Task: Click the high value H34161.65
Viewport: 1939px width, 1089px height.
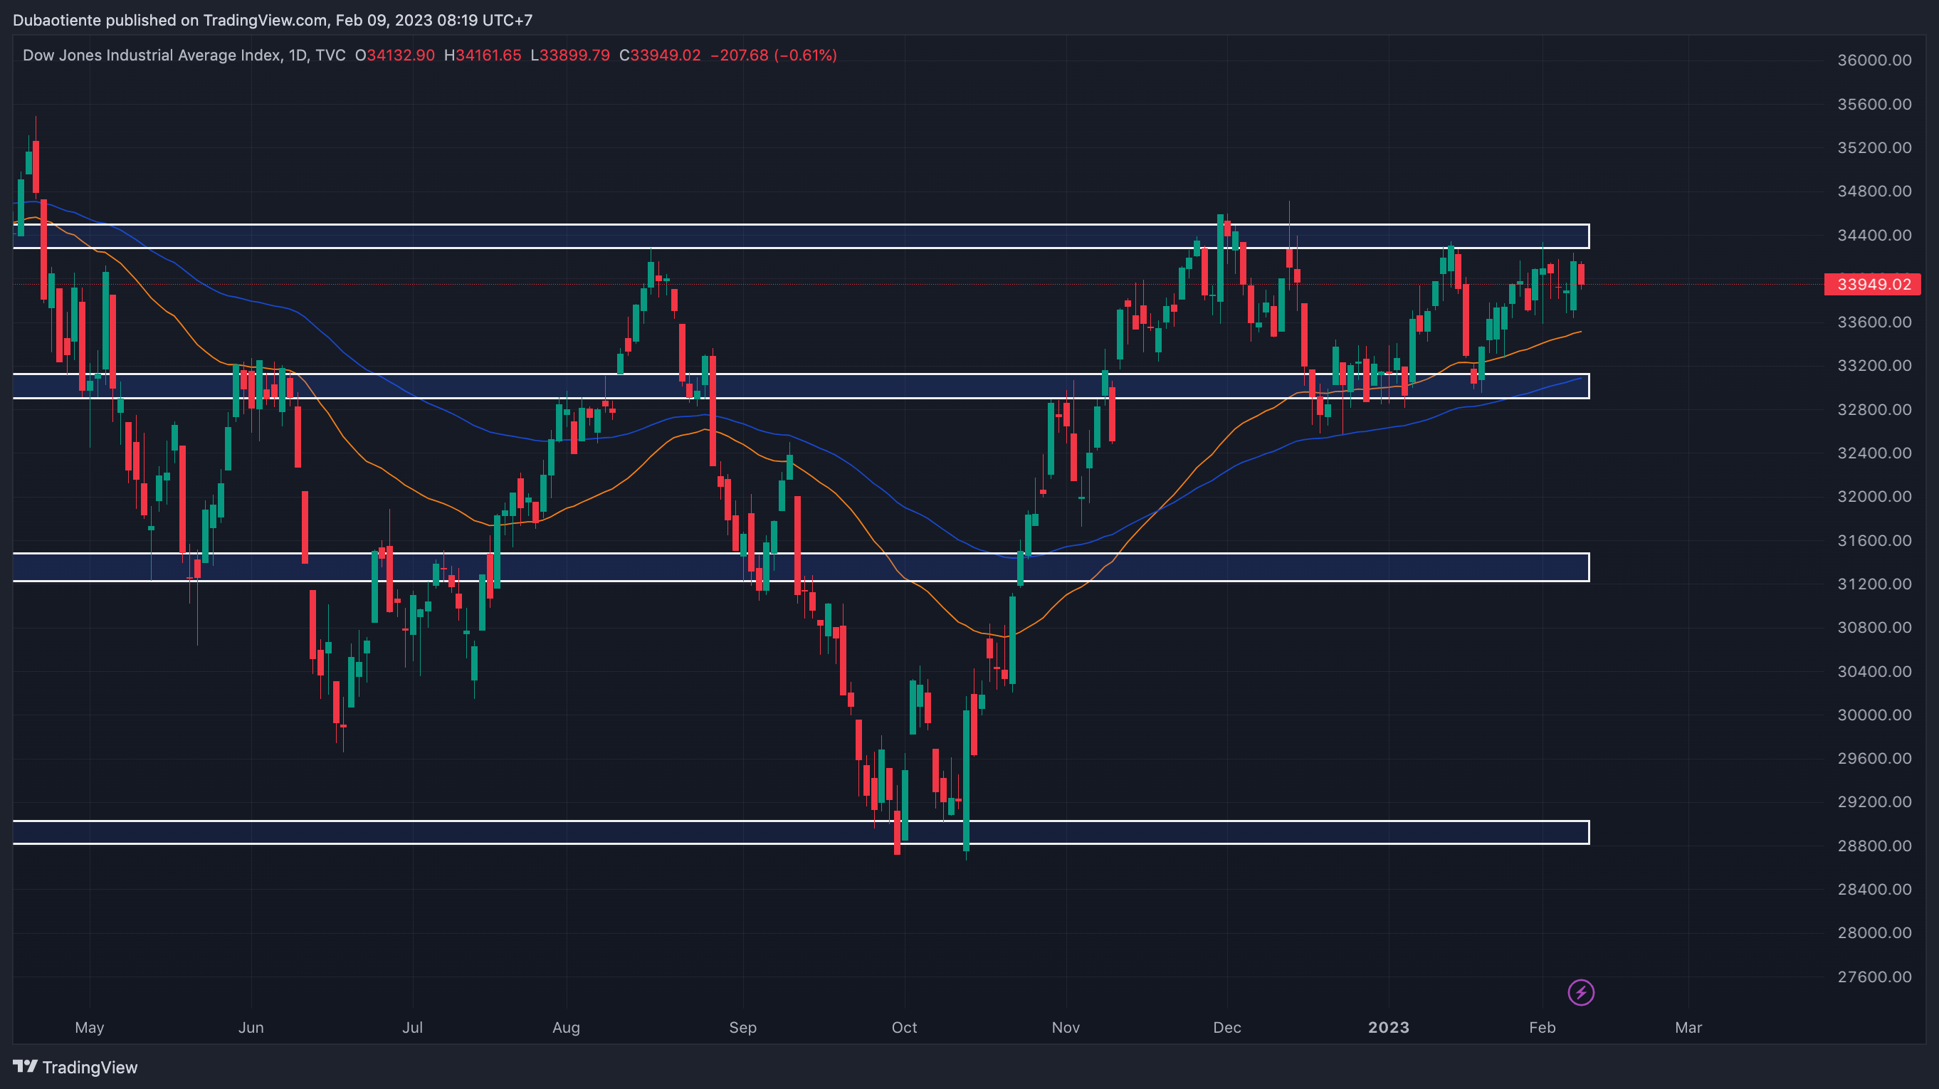Action: point(483,55)
